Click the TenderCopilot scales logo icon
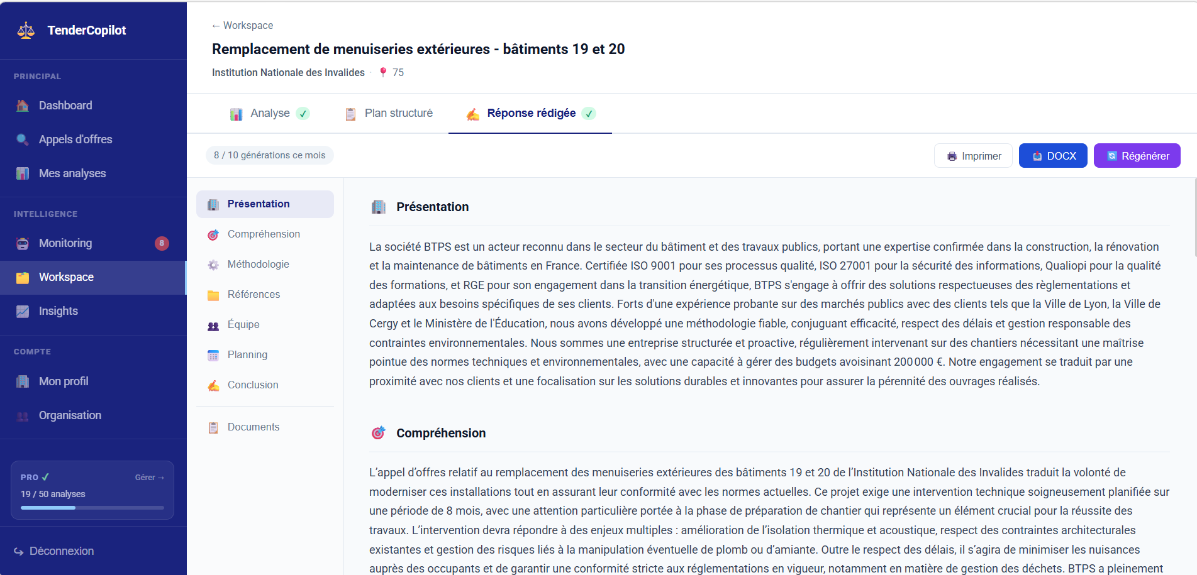The height and width of the screenshot is (575, 1197). (x=26, y=30)
